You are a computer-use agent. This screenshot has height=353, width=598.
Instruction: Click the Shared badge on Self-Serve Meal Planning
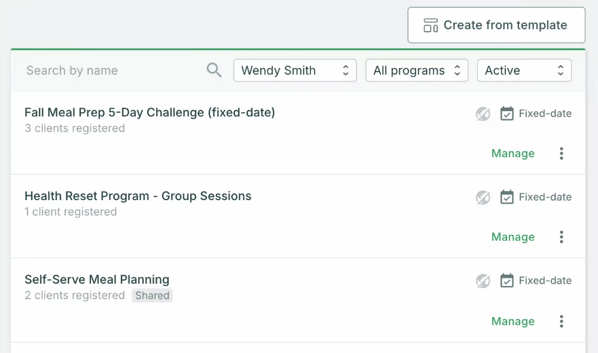pyautogui.click(x=152, y=296)
